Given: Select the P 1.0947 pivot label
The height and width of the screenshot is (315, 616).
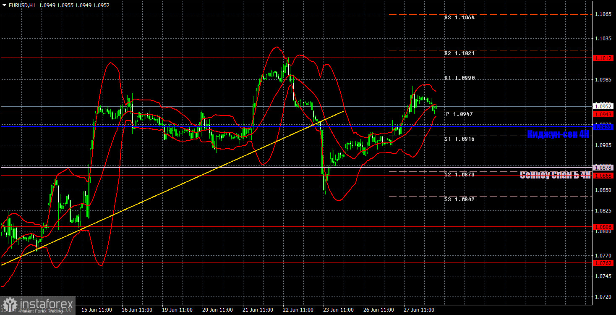Looking at the screenshot, I should (459, 114).
